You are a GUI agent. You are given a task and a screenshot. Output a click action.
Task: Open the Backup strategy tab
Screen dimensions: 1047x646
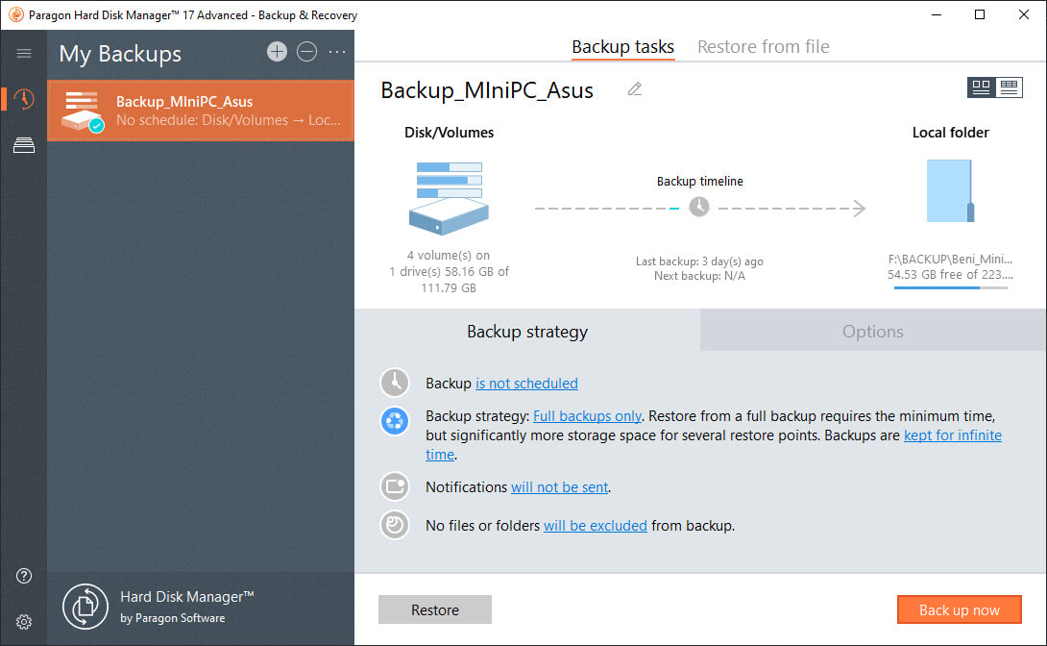click(527, 332)
